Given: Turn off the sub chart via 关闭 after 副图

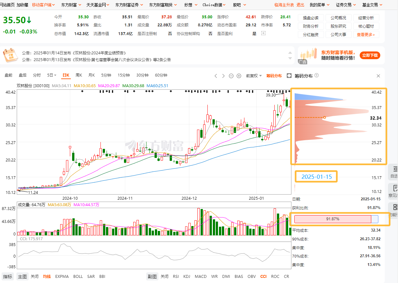Looking at the screenshot, I should pos(165,276).
